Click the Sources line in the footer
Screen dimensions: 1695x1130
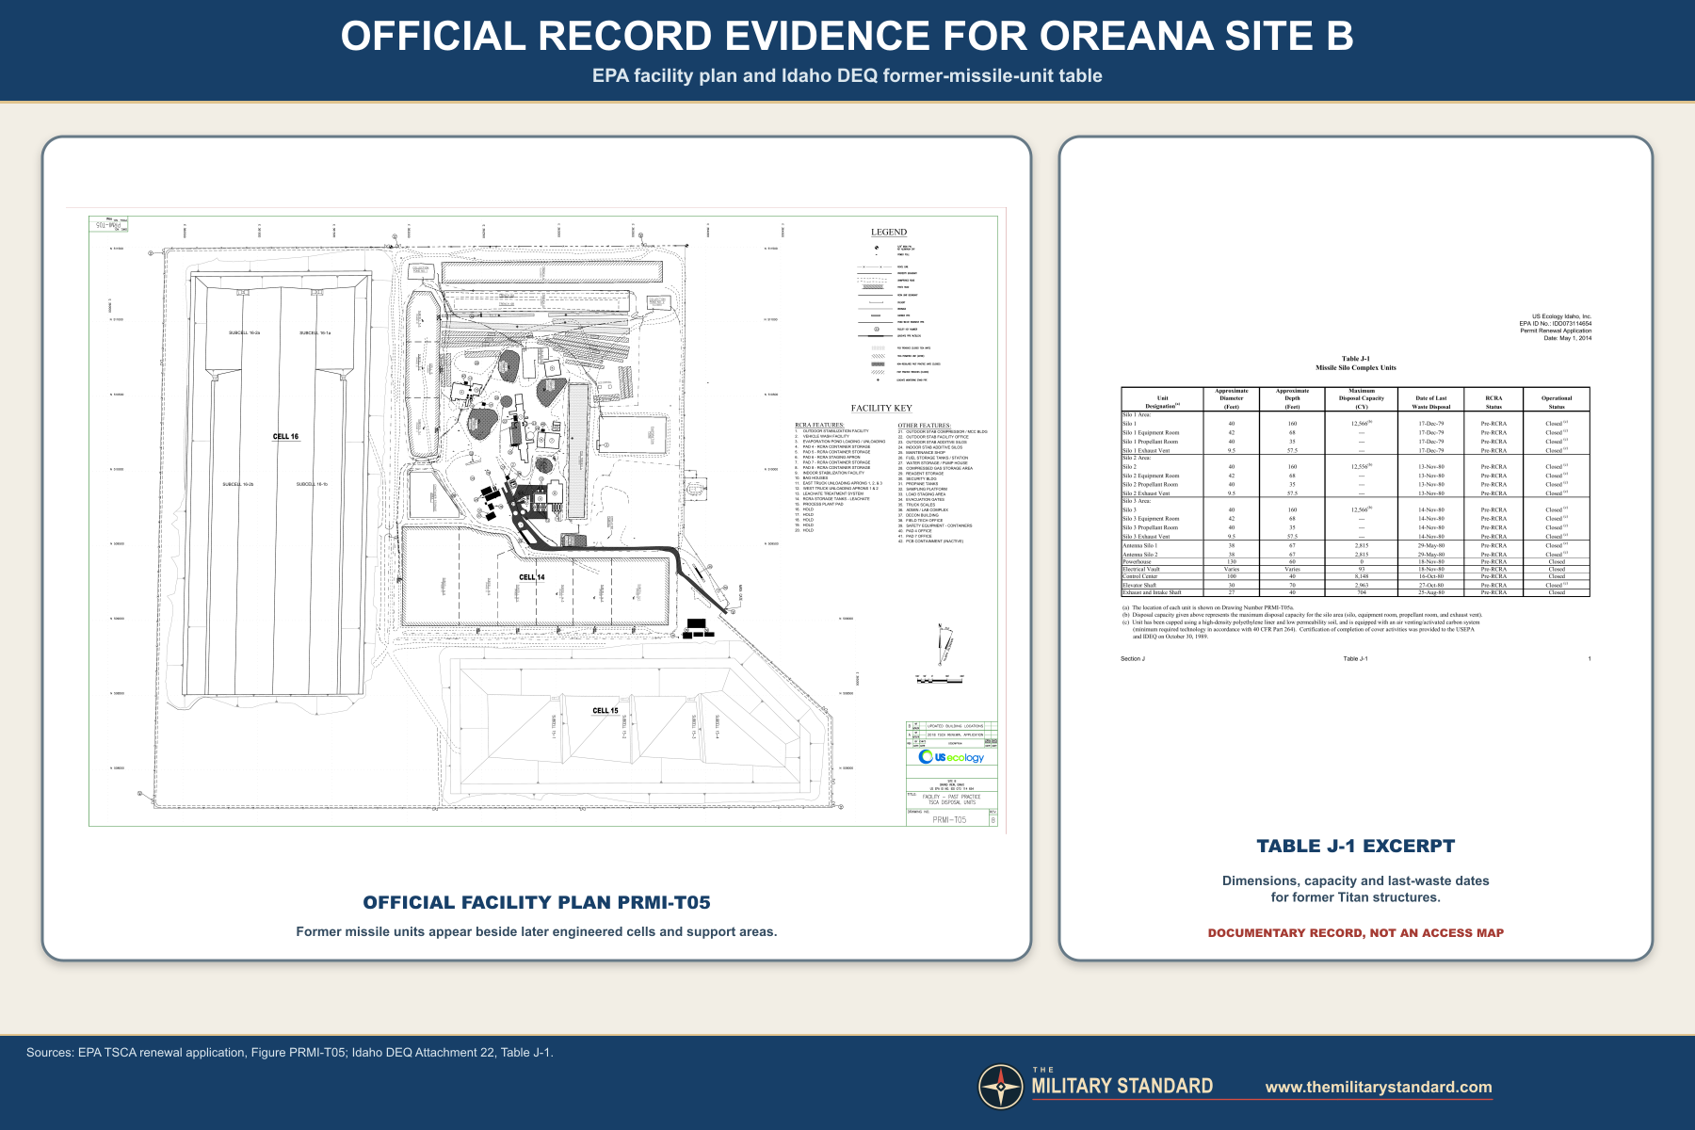tap(290, 1052)
